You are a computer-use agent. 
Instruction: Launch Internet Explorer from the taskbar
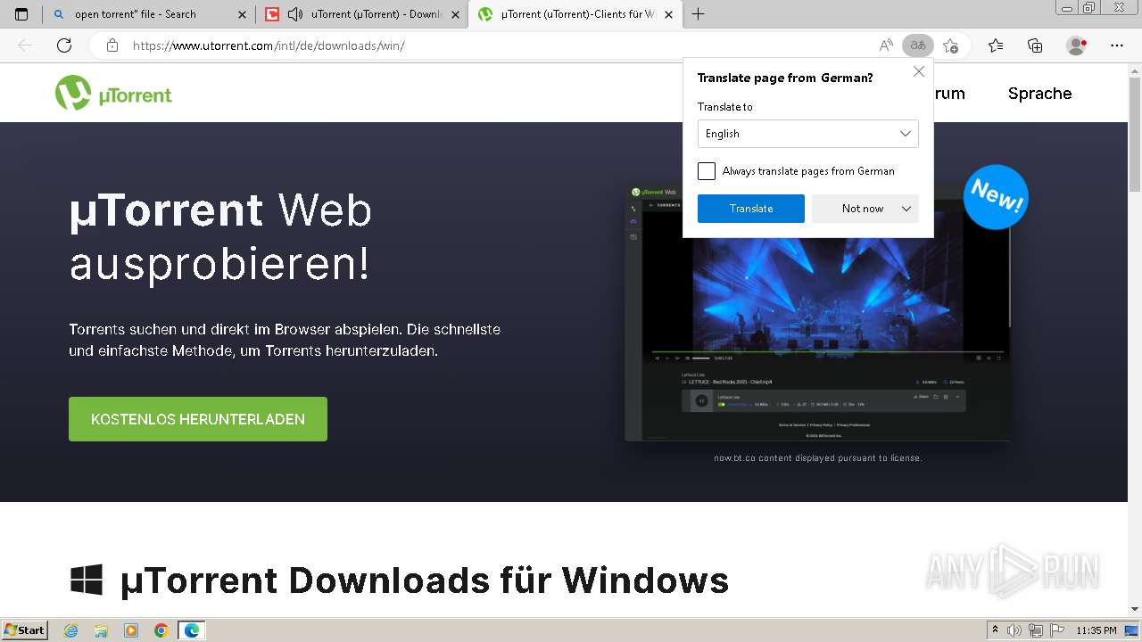71,630
